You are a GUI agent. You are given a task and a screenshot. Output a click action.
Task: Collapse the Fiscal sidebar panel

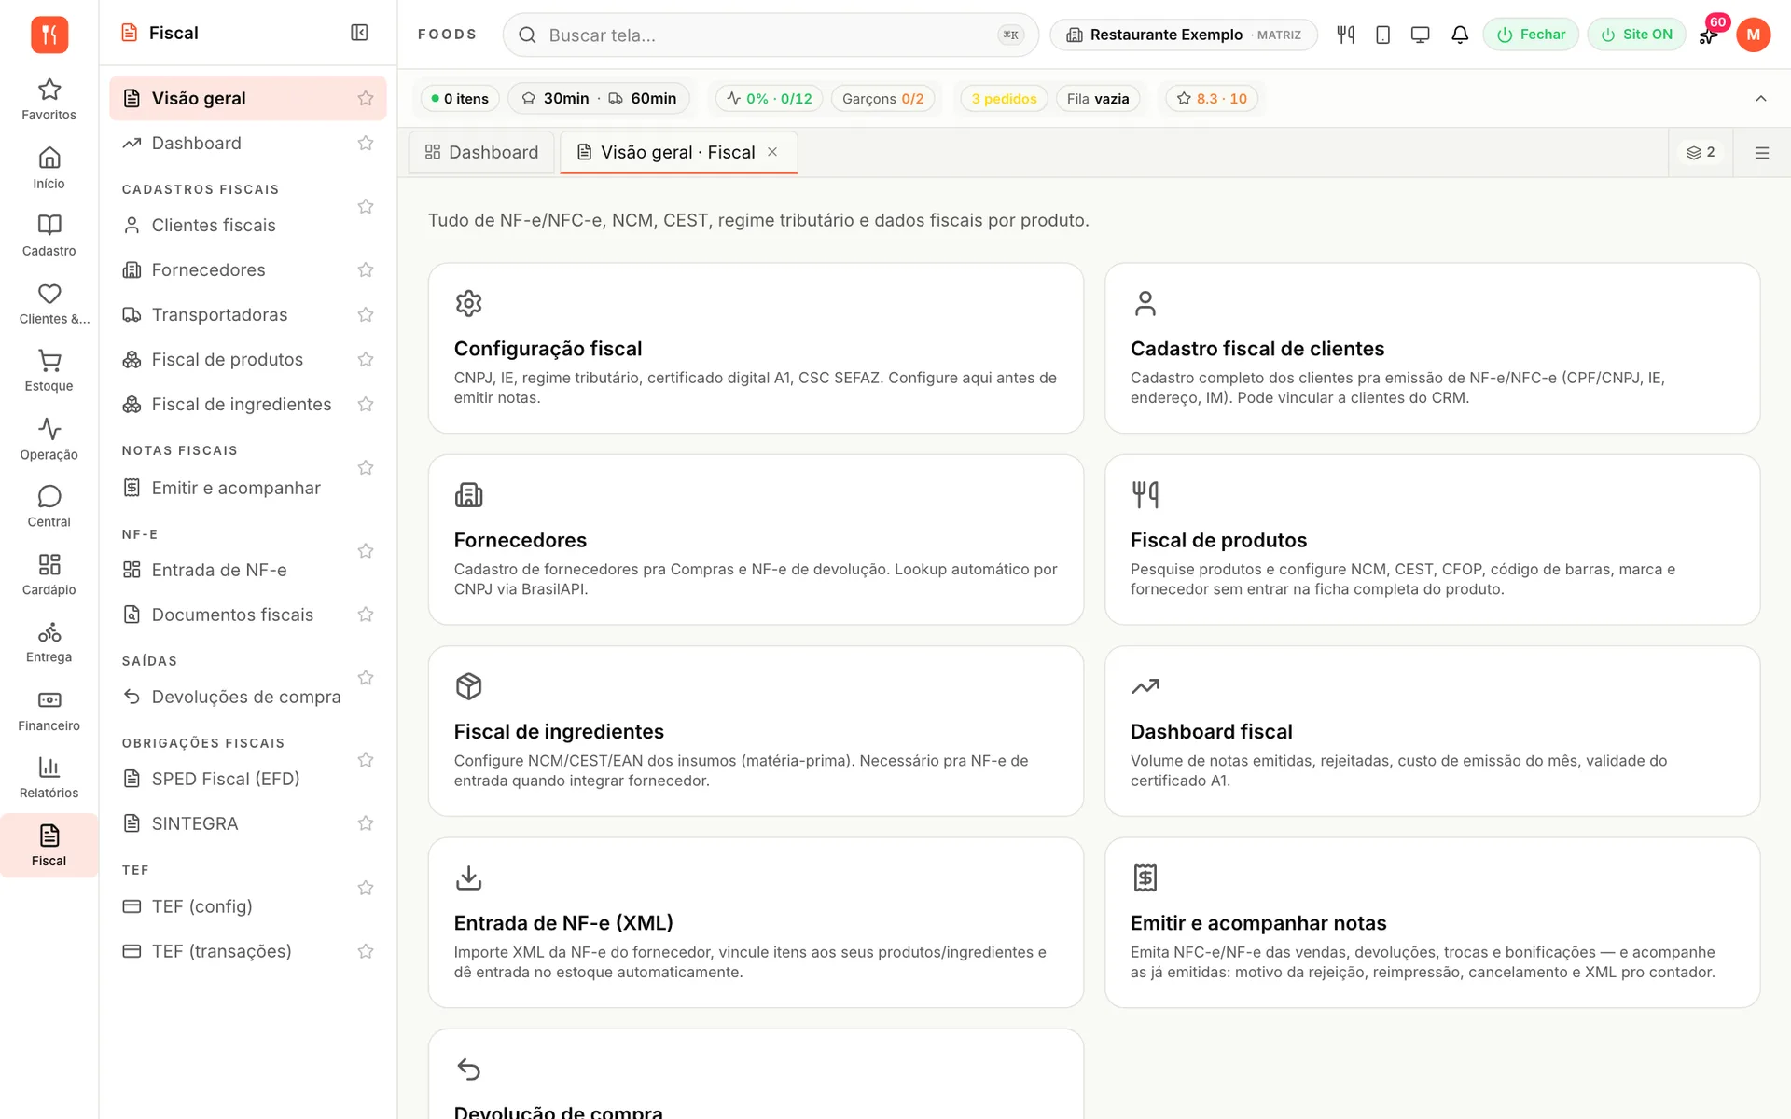359,33
